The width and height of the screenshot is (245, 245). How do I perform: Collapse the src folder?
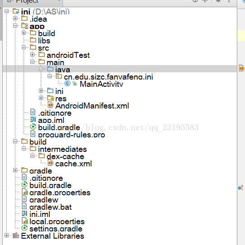(24, 47)
